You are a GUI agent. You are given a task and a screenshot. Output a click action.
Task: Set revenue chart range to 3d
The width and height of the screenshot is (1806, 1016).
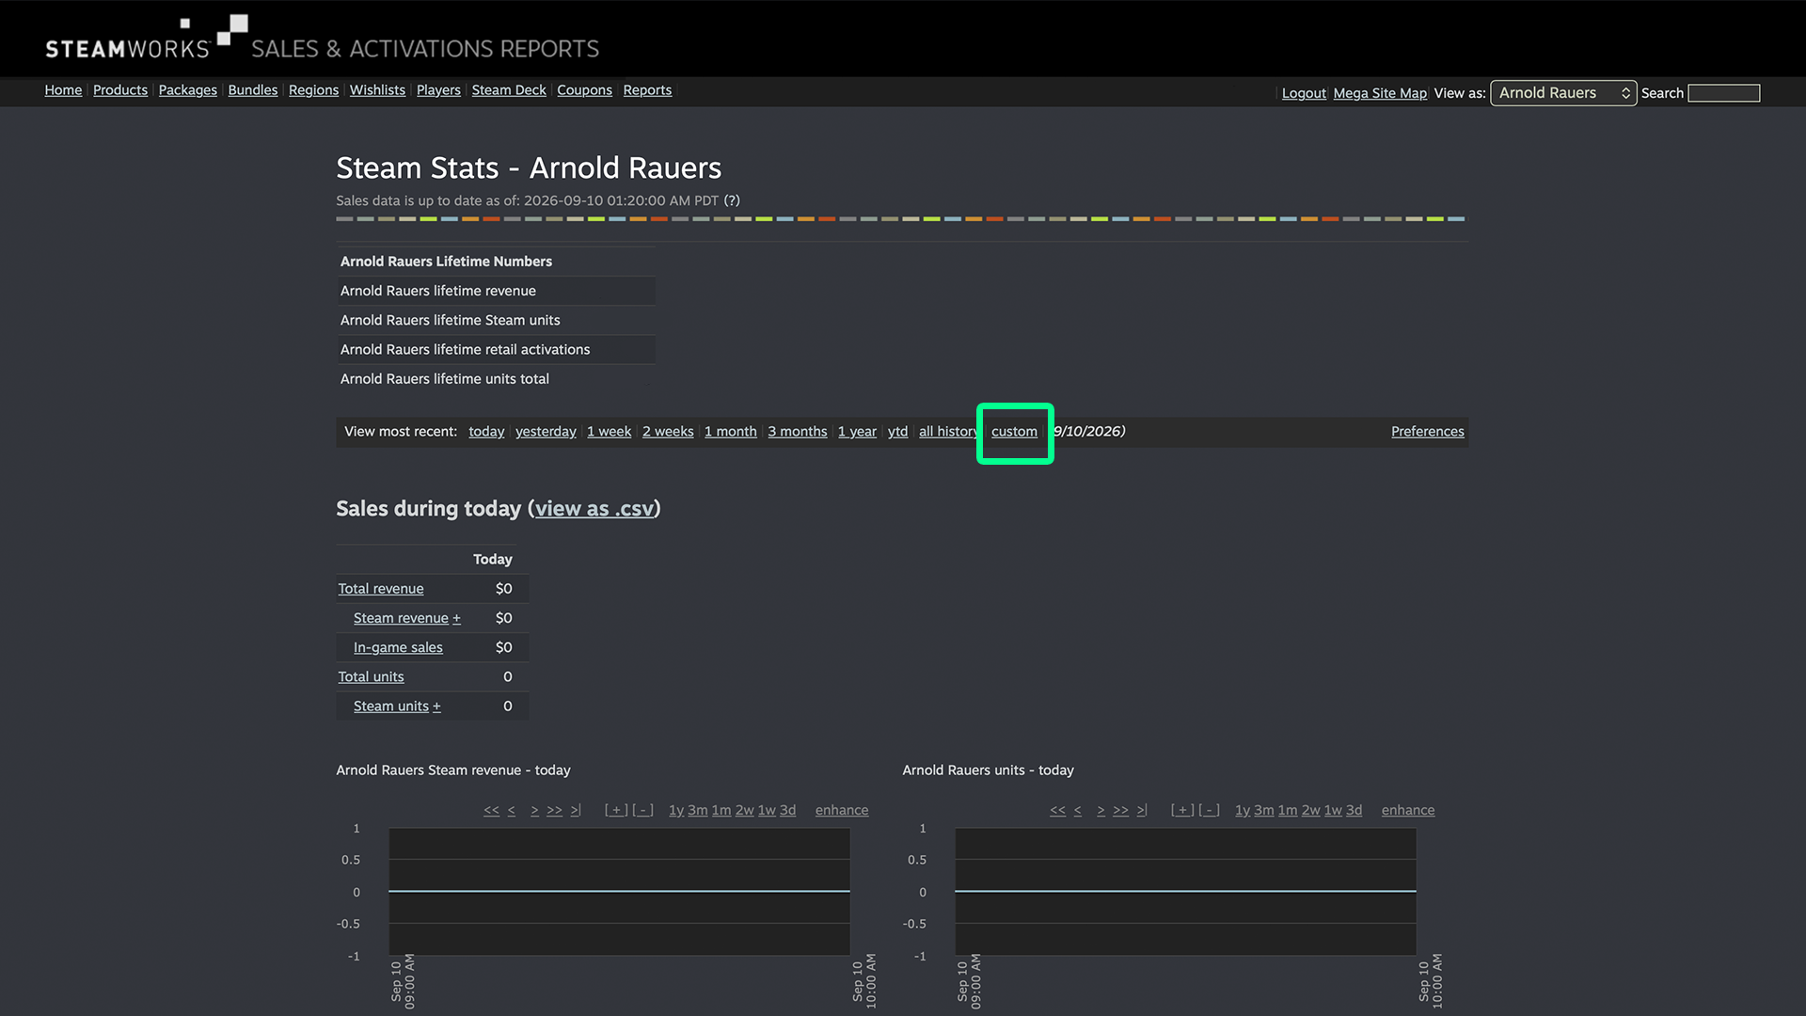click(788, 810)
